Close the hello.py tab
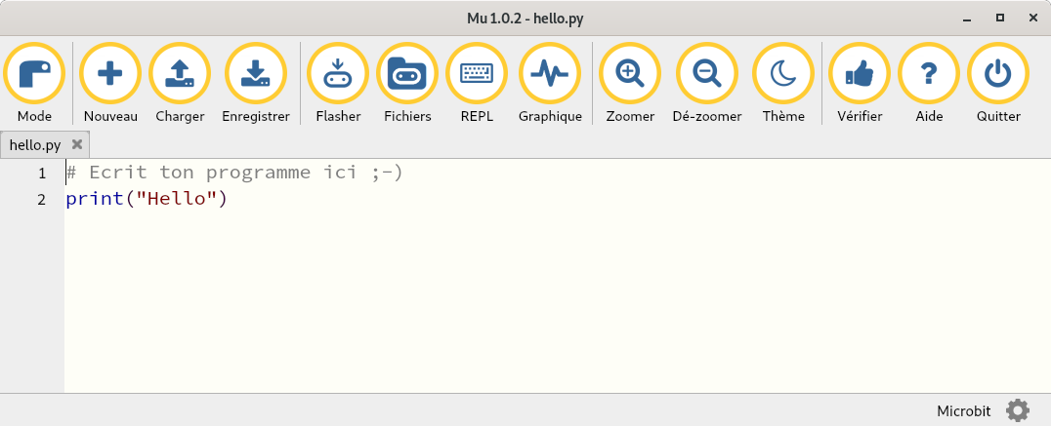 click(77, 143)
